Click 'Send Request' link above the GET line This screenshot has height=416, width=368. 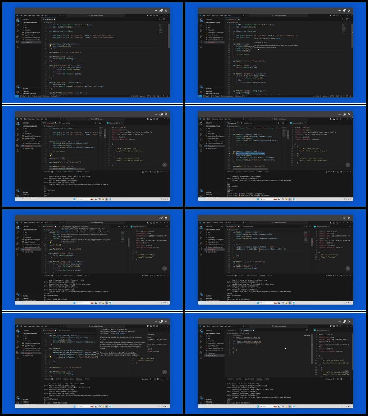coord(237,336)
